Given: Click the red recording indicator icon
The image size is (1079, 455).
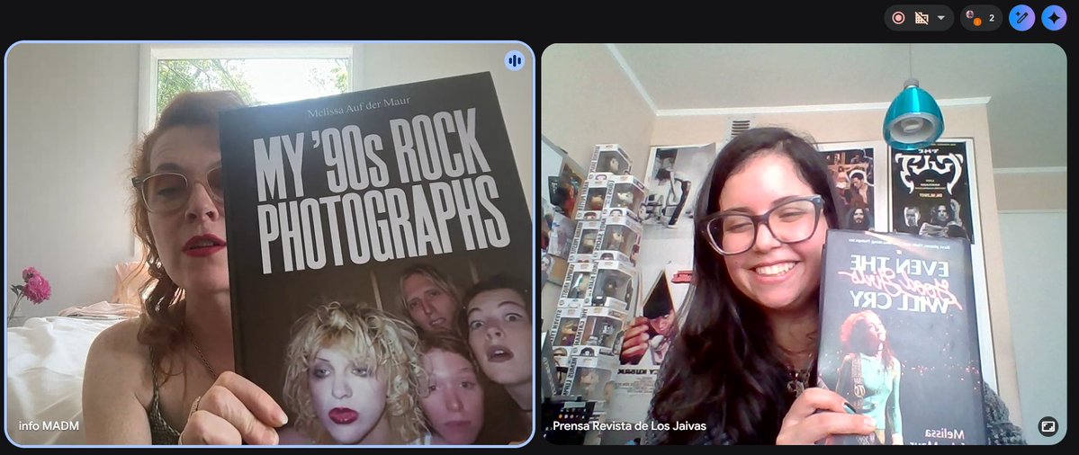Looking at the screenshot, I should (898, 18).
